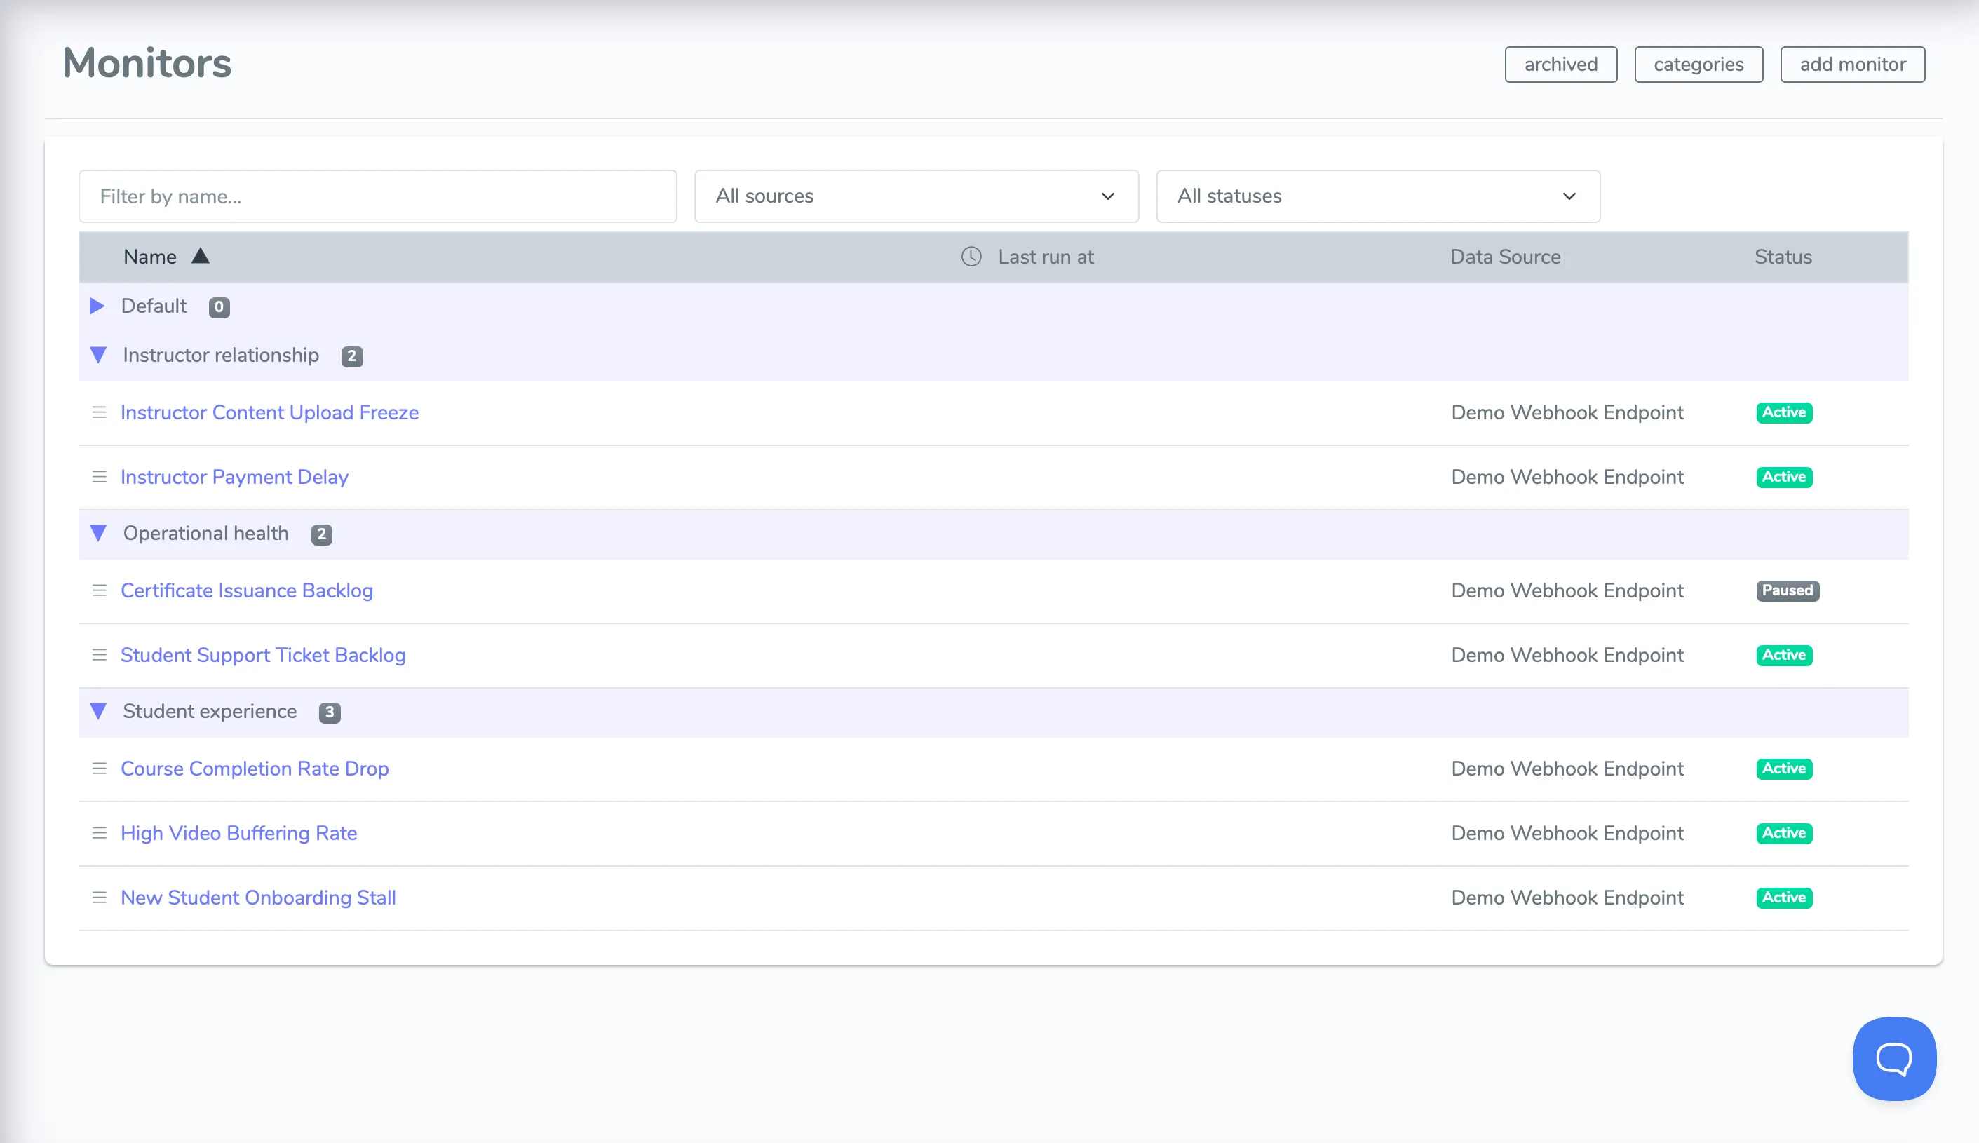Collapse the Student experience group
The width and height of the screenshot is (1979, 1143).
click(98, 711)
